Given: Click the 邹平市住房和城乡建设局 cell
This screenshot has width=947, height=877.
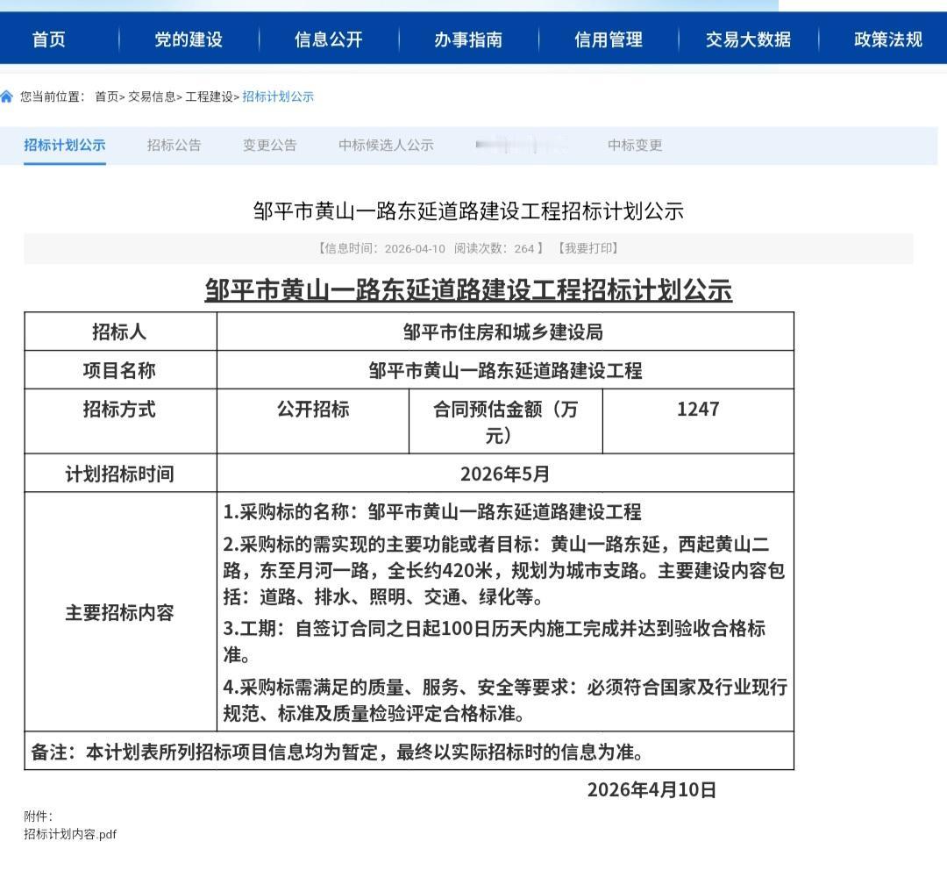Looking at the screenshot, I should (x=505, y=332).
